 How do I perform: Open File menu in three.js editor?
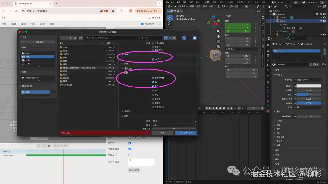(x=4, y=24)
